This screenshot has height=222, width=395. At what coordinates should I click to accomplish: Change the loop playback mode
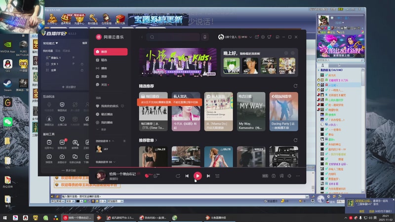point(178,176)
